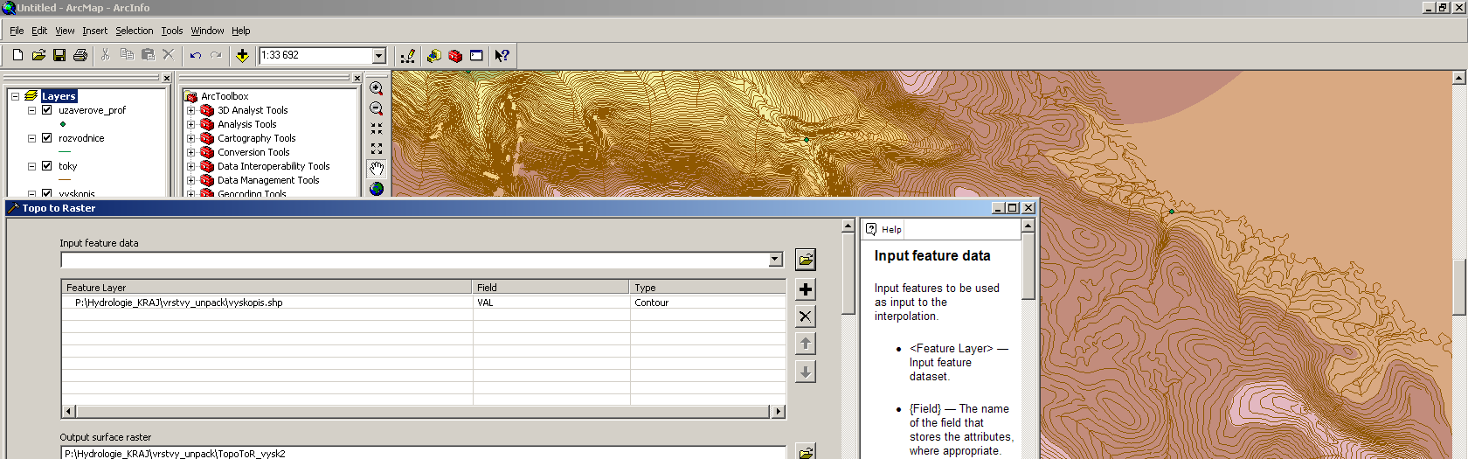Click the VAL field cell
The height and width of the screenshot is (459, 1468).
pyautogui.click(x=551, y=303)
